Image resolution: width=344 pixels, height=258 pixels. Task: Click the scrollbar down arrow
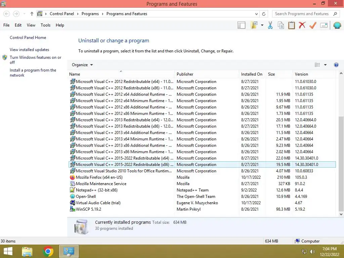pos(341,214)
